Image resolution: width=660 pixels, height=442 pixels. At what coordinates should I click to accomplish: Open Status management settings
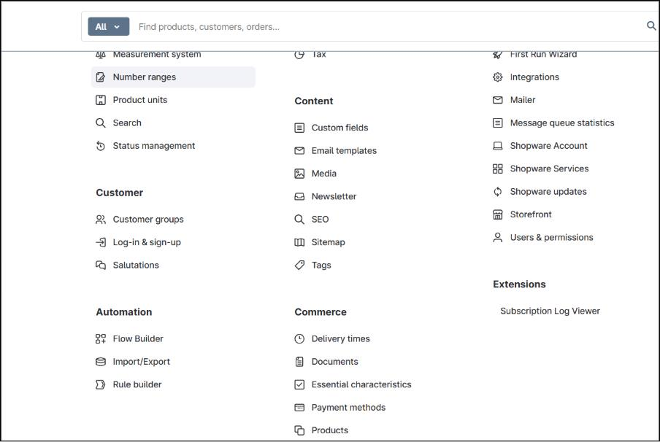154,146
